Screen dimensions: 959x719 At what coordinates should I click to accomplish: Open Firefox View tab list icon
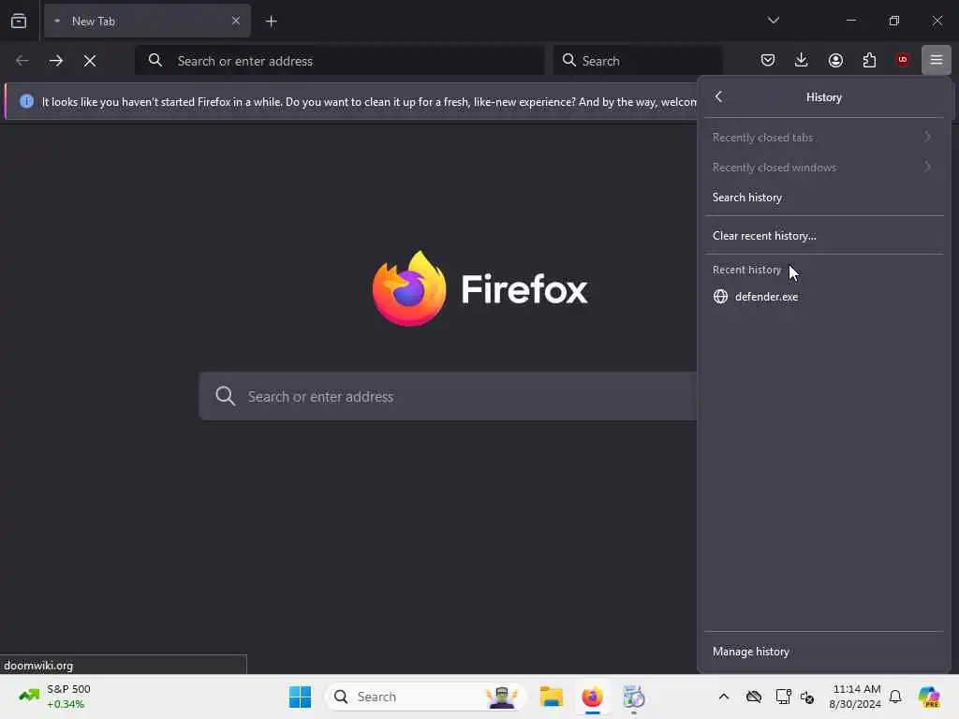pyautogui.click(x=19, y=21)
